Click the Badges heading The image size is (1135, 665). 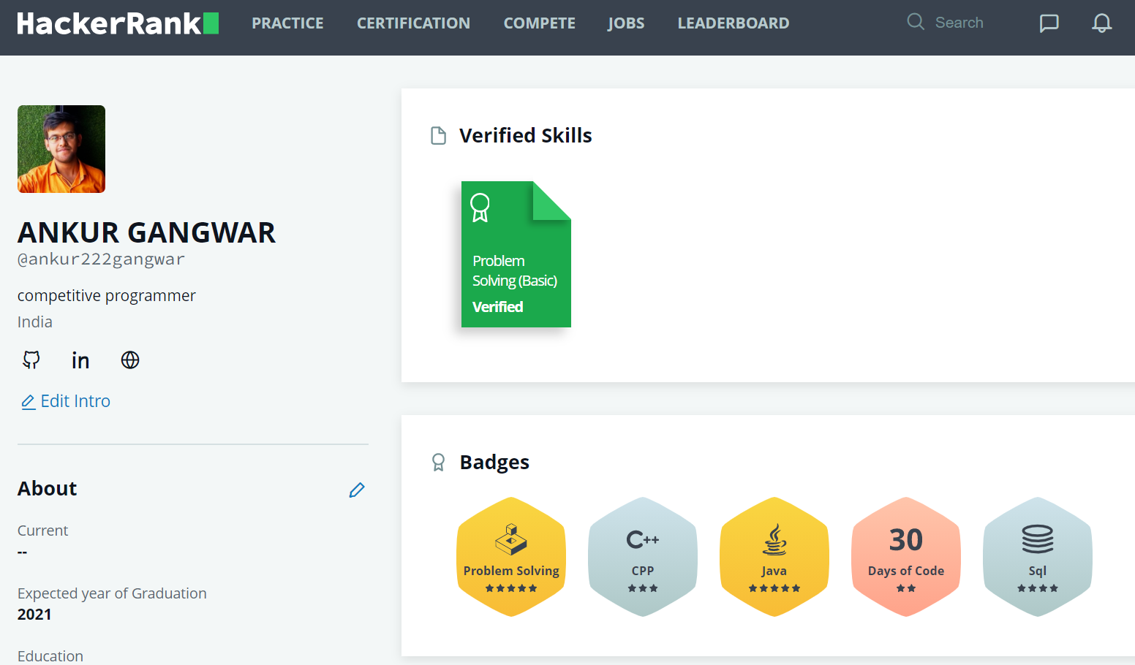pos(494,463)
